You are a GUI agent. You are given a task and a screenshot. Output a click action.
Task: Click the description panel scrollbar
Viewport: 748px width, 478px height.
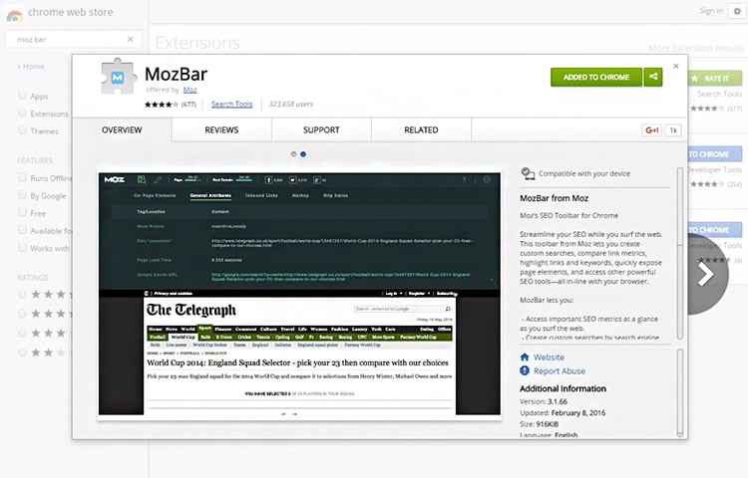[680, 253]
